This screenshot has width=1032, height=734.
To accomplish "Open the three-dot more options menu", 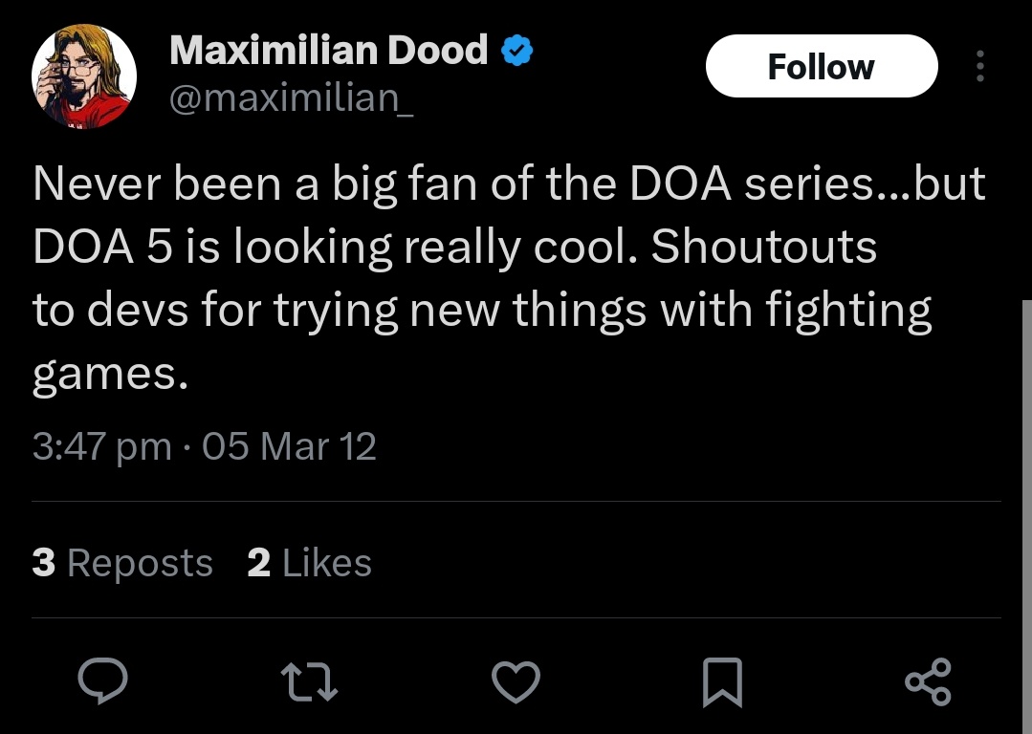I will pyautogui.click(x=978, y=67).
